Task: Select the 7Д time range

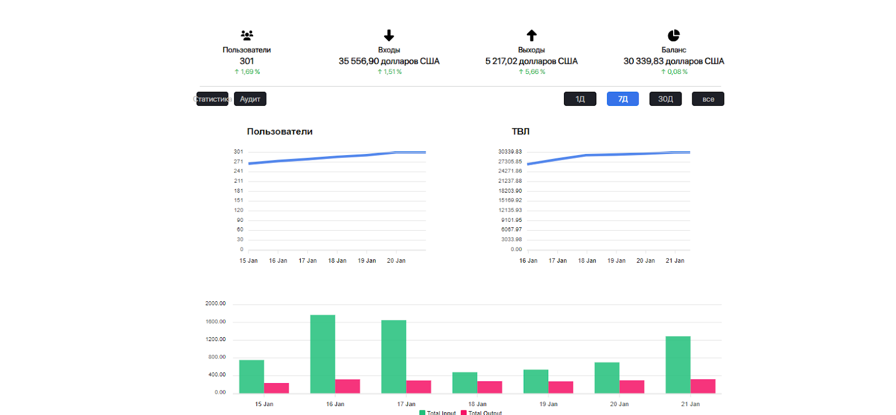Action: (x=623, y=99)
